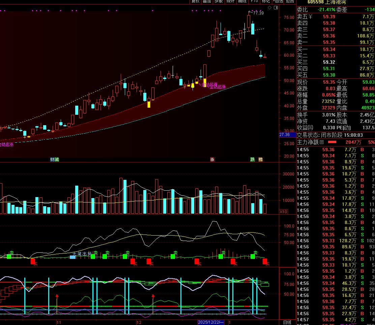Select the 画线 drawing tool
The width and height of the screenshot is (375, 325).
(242, 1)
